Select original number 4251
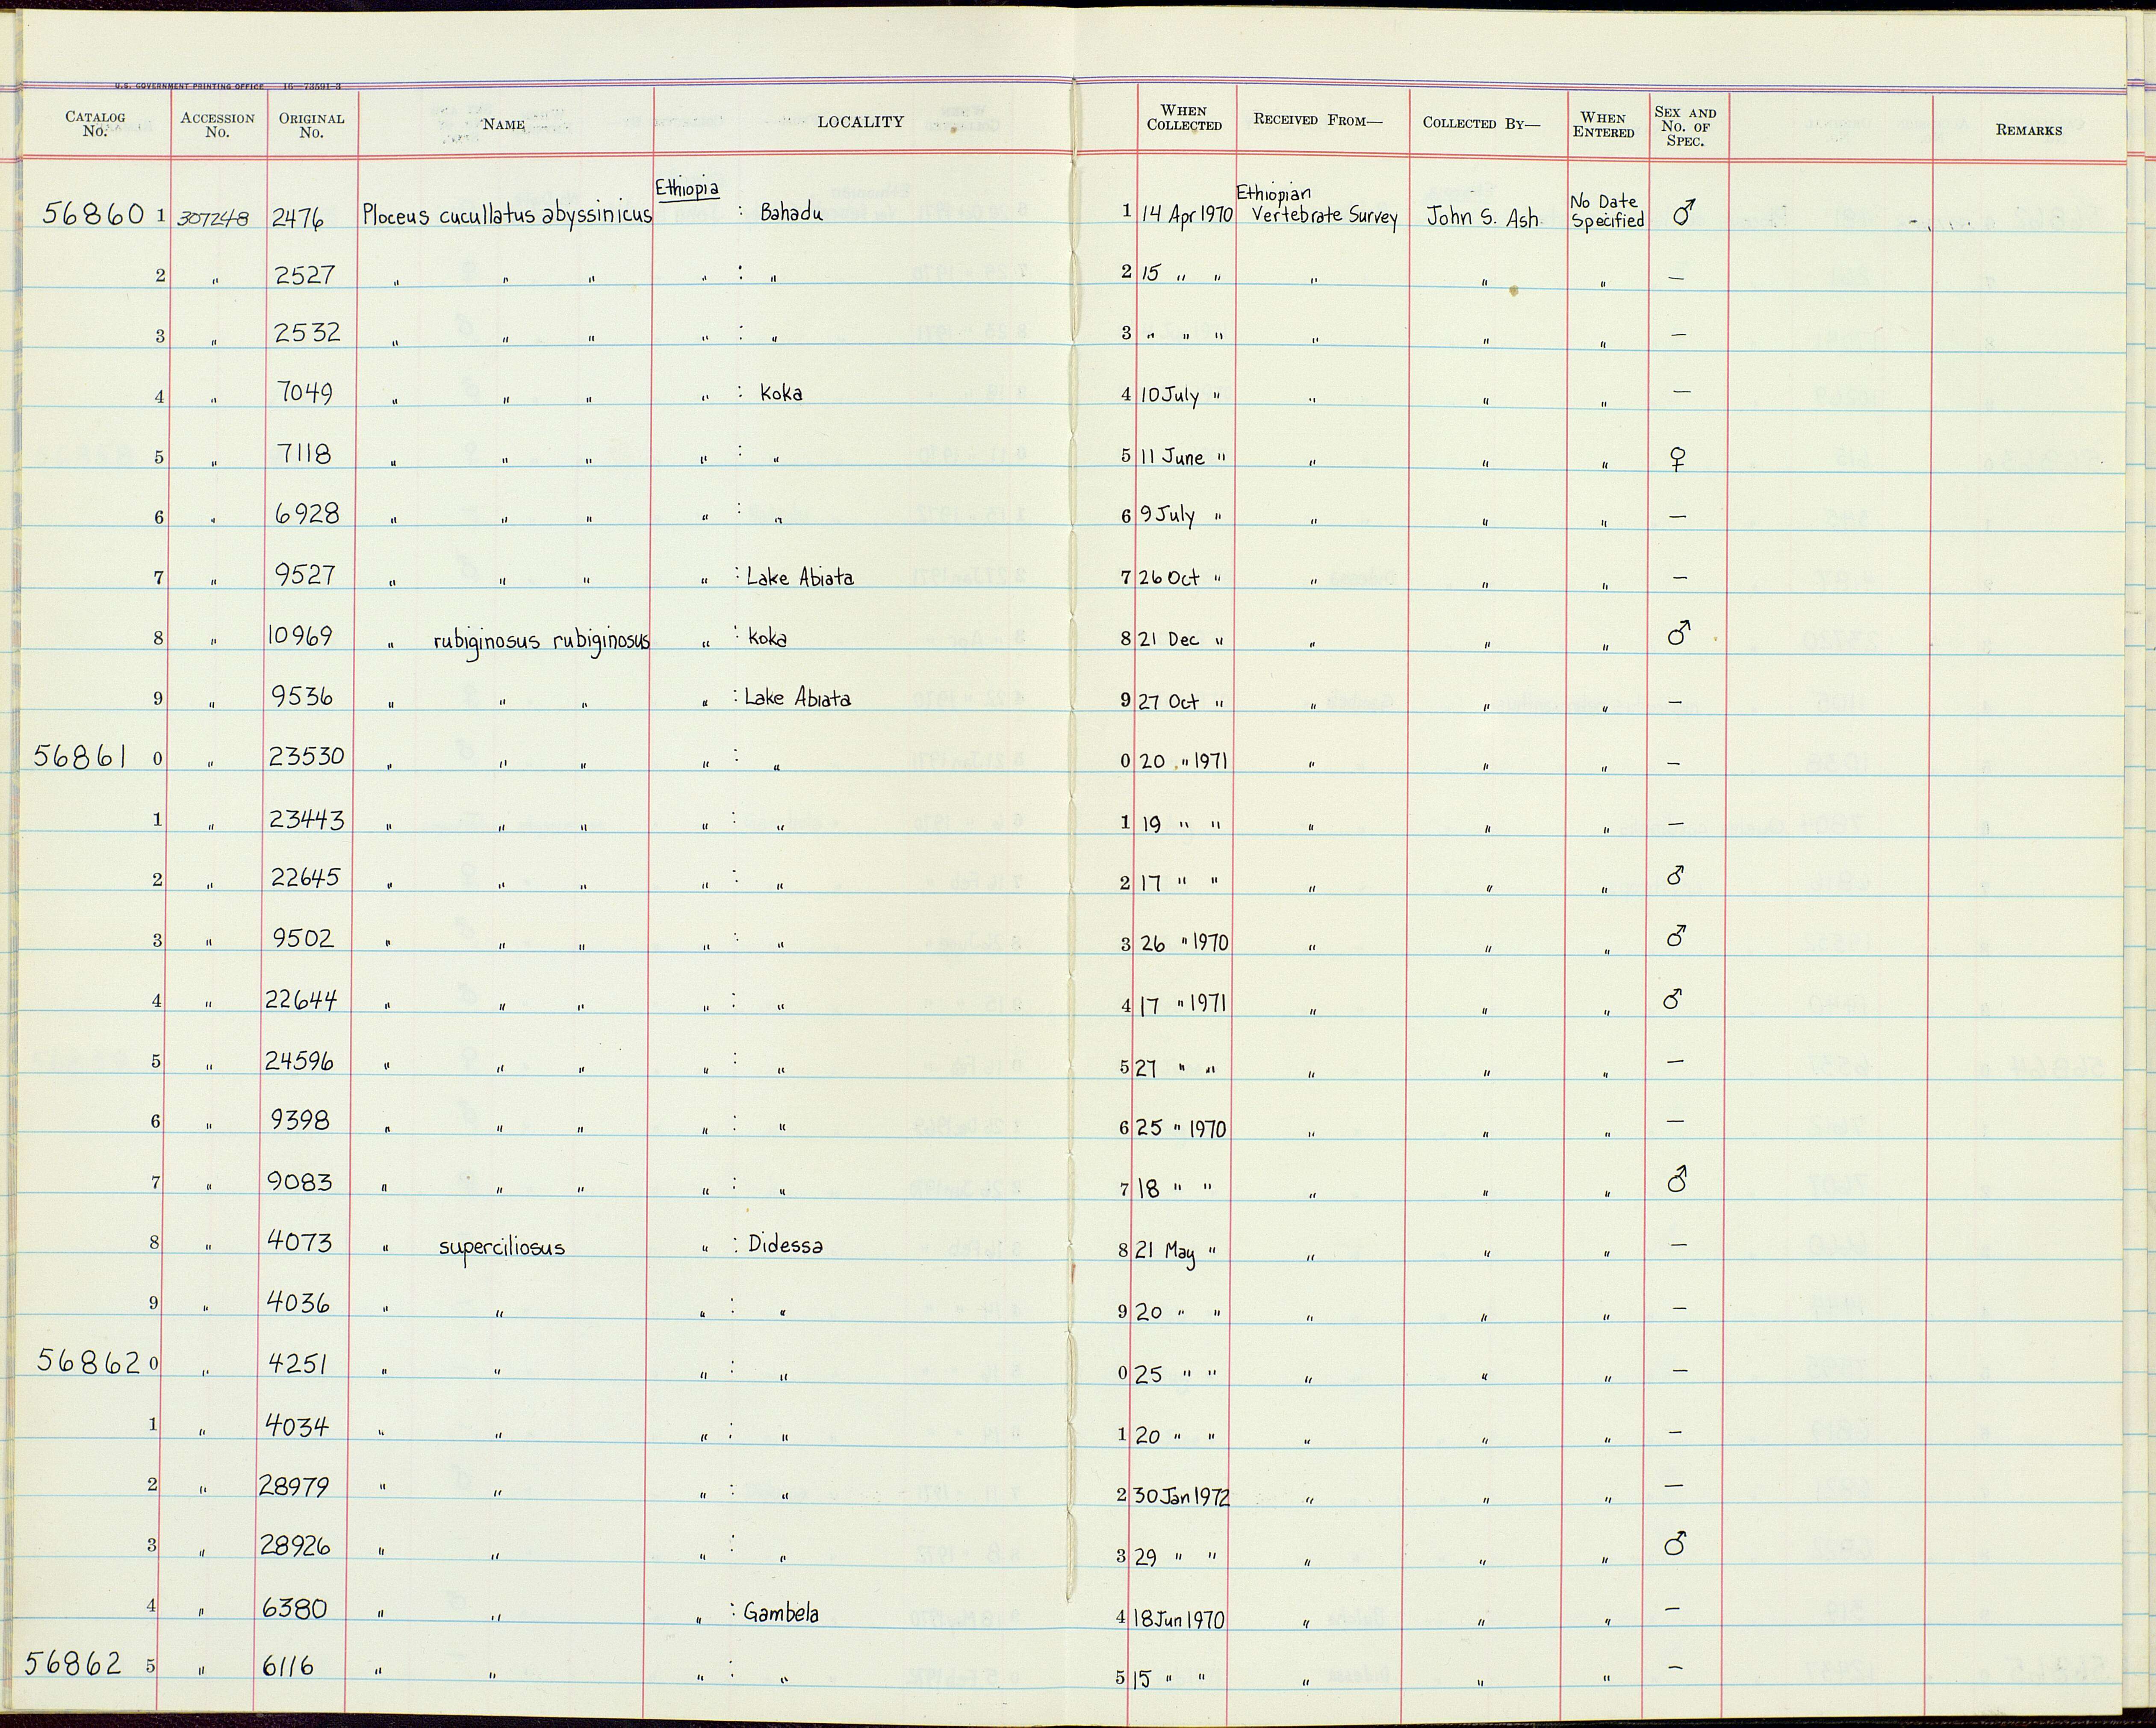 coord(298,1364)
